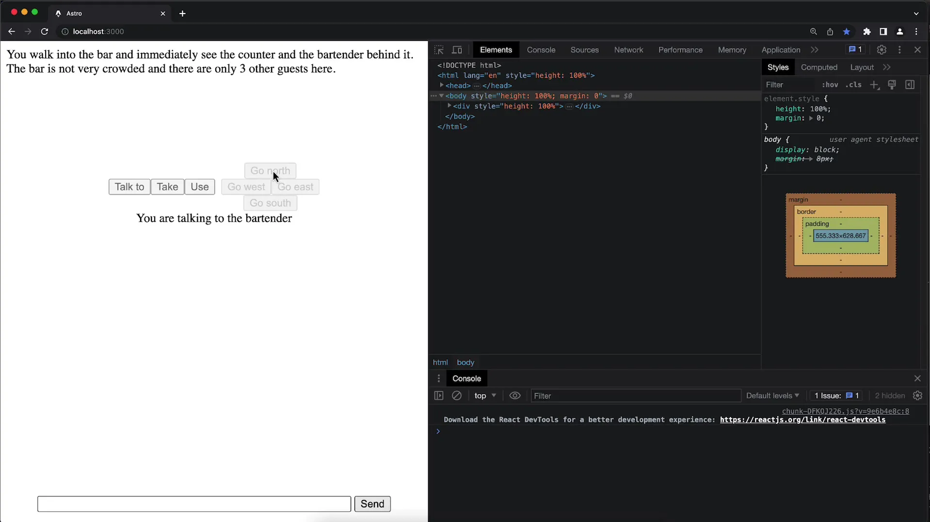Switch to the Application tab
The width and height of the screenshot is (930, 522).
pyautogui.click(x=781, y=50)
